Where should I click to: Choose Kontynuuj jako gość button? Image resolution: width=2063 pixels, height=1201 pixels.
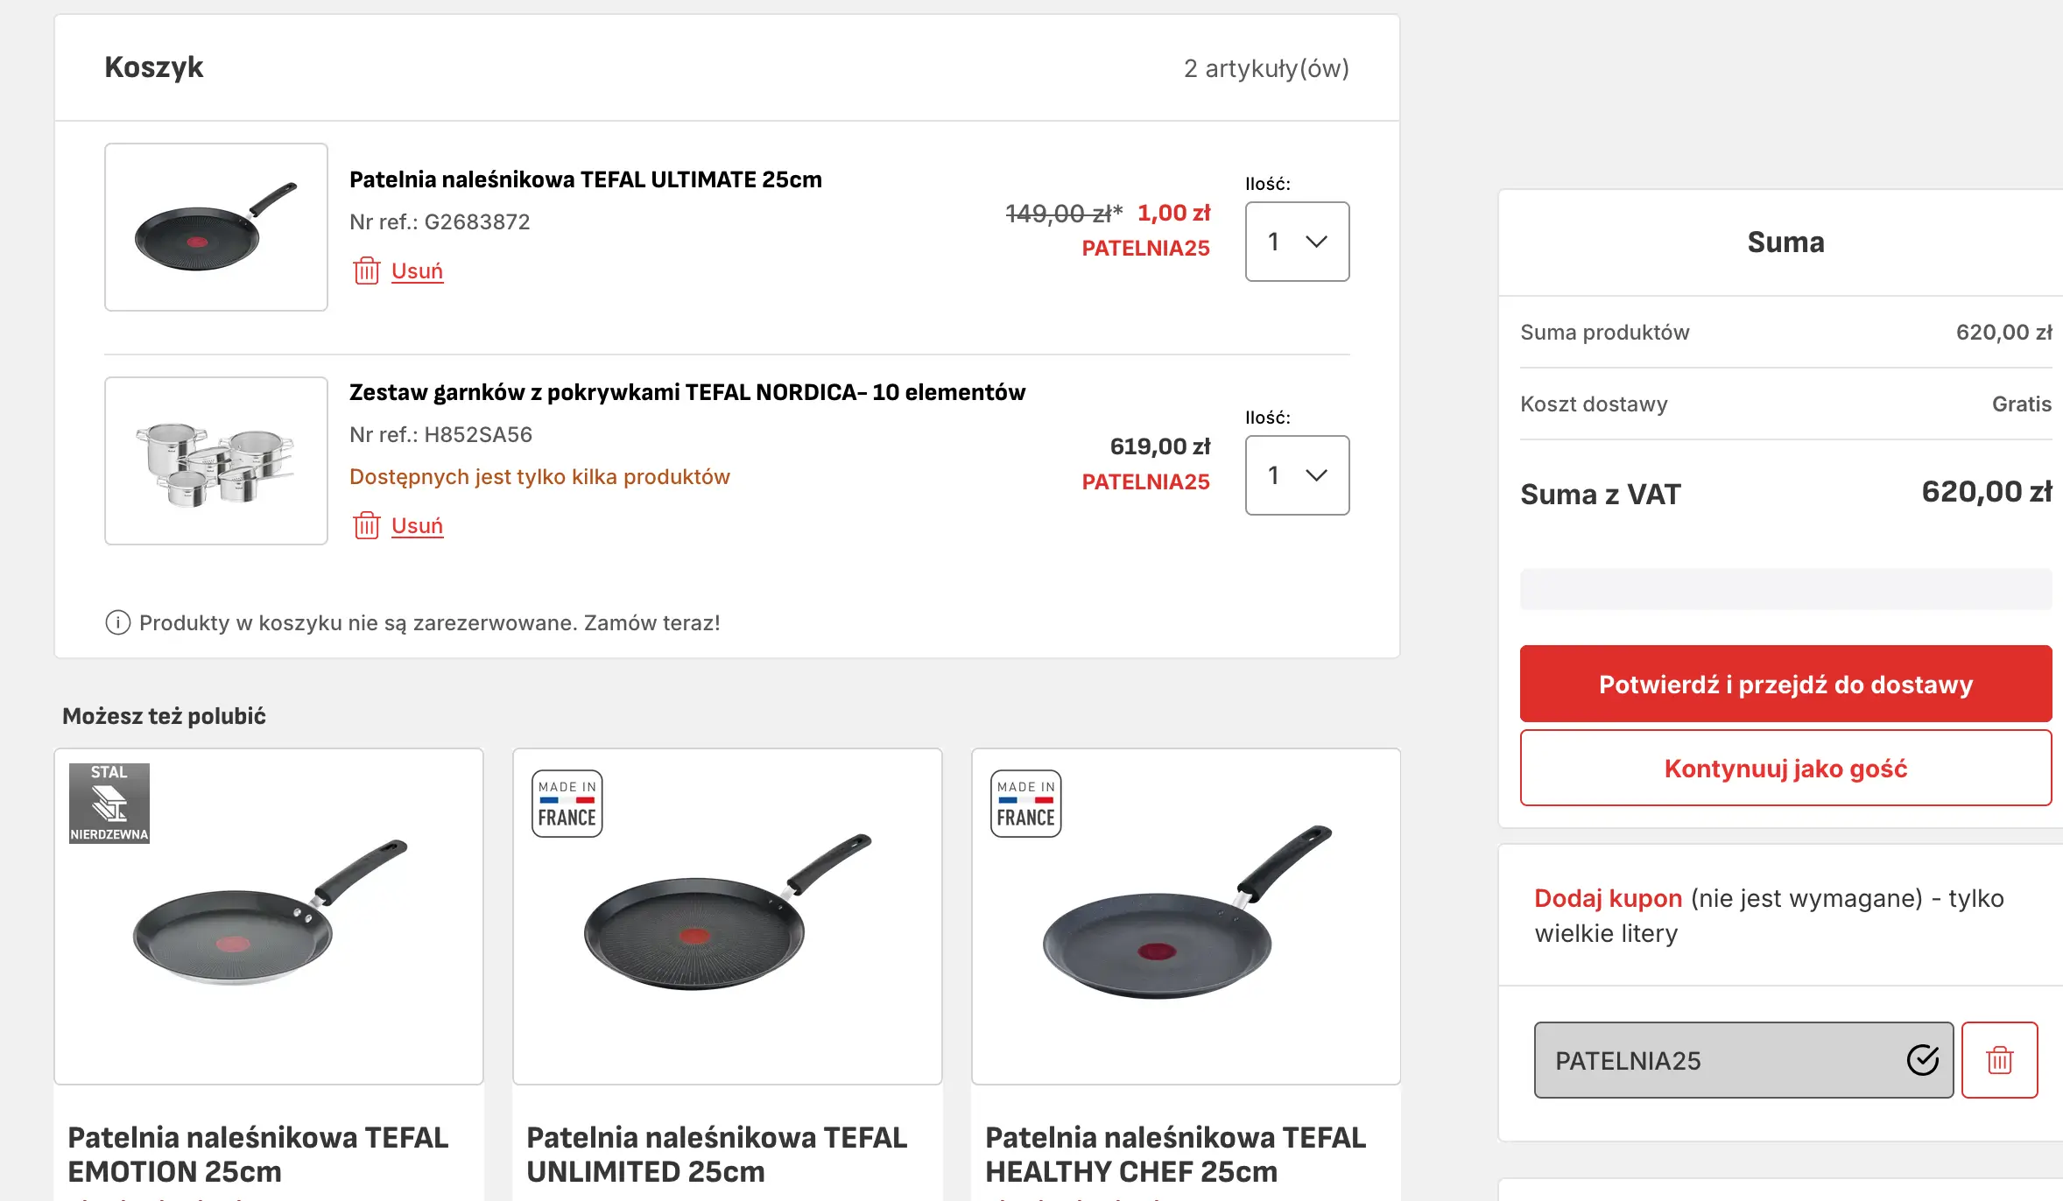[x=1785, y=769]
